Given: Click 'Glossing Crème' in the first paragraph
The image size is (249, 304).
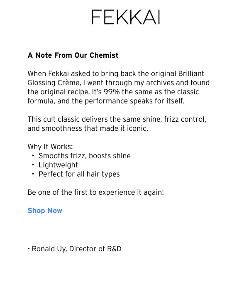Looking at the screenshot, I should pyautogui.click(x=53, y=83).
